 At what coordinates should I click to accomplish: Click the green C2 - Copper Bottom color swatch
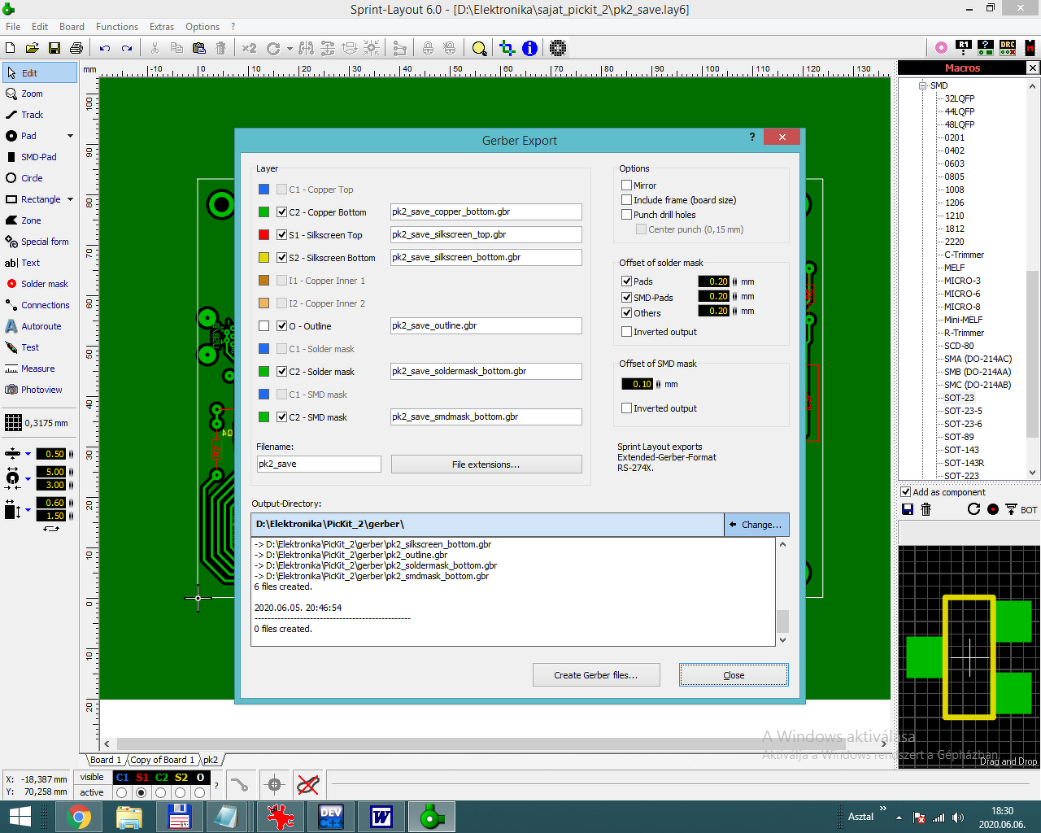(264, 212)
